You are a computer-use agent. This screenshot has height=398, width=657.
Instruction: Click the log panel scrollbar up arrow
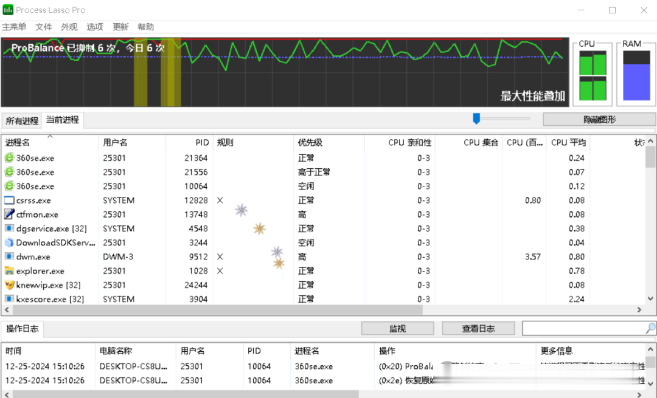click(650, 349)
